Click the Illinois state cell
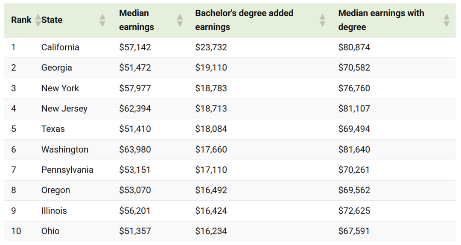This screenshot has width=461, height=245. (54, 211)
